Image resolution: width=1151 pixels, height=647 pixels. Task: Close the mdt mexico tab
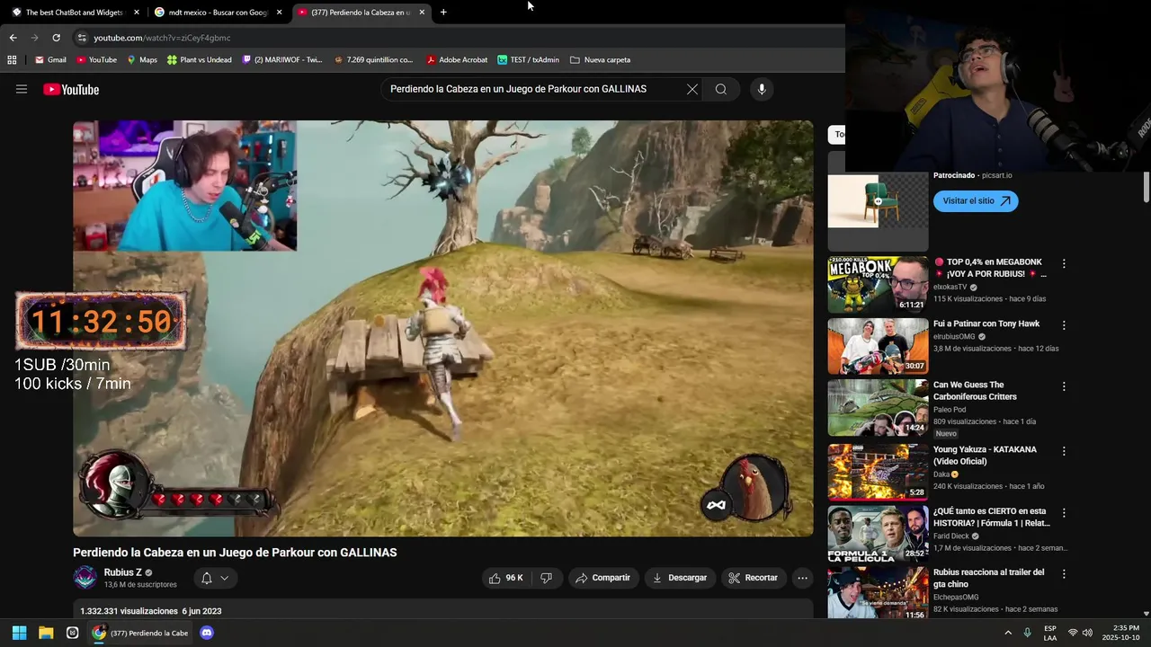click(280, 13)
